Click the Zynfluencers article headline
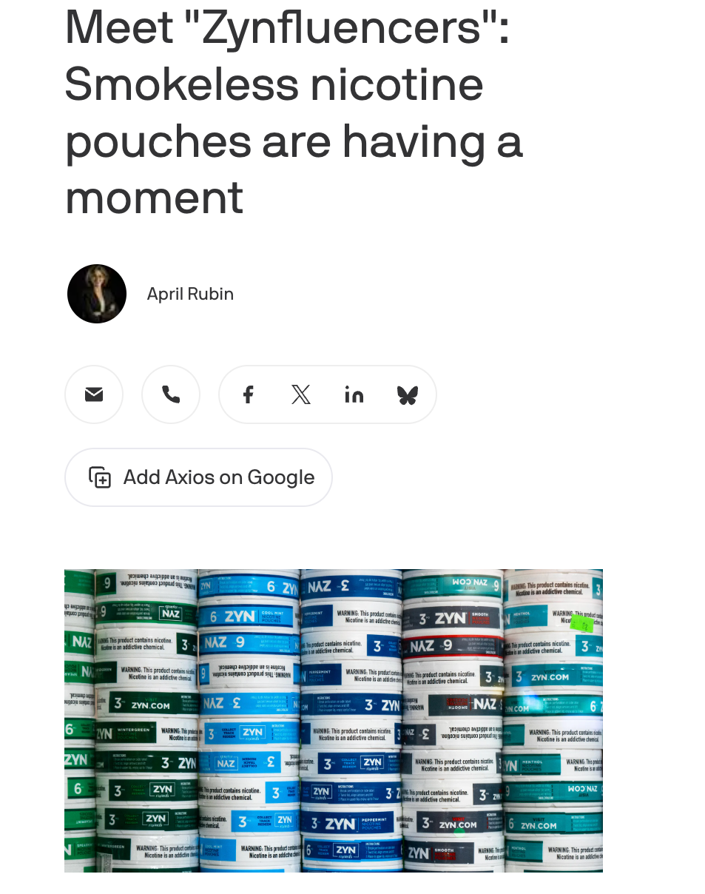Image resolution: width=705 pixels, height=894 pixels. 294,111
